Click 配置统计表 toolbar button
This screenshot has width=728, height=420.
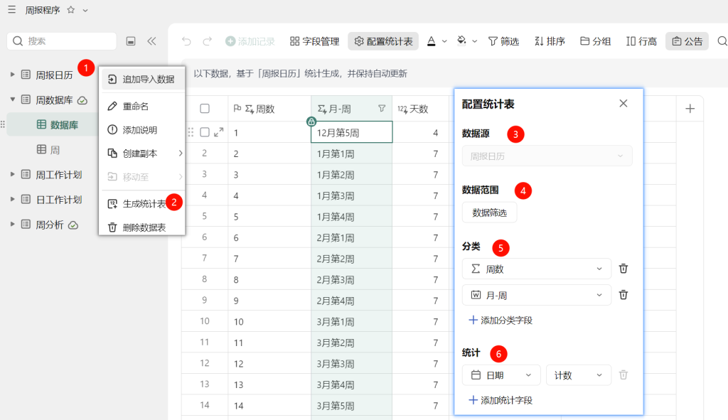383,41
